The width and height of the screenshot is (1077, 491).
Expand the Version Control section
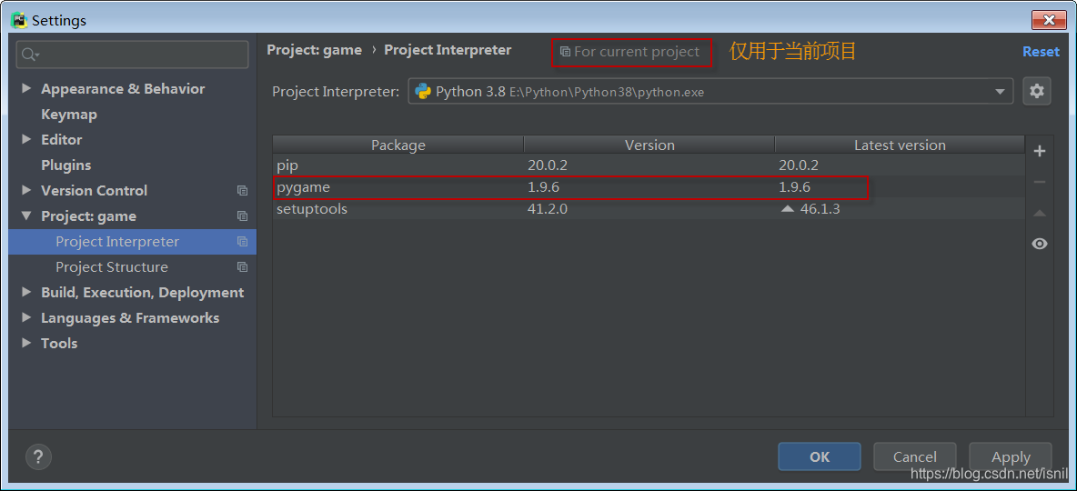pyautogui.click(x=26, y=190)
